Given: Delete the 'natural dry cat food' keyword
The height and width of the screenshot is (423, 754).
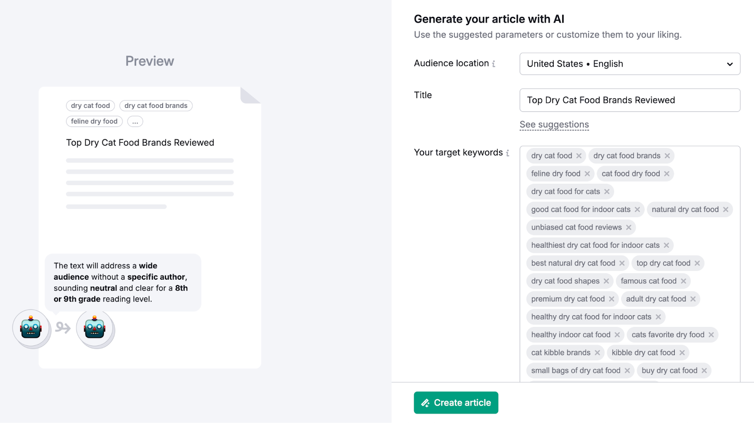Looking at the screenshot, I should (x=726, y=210).
